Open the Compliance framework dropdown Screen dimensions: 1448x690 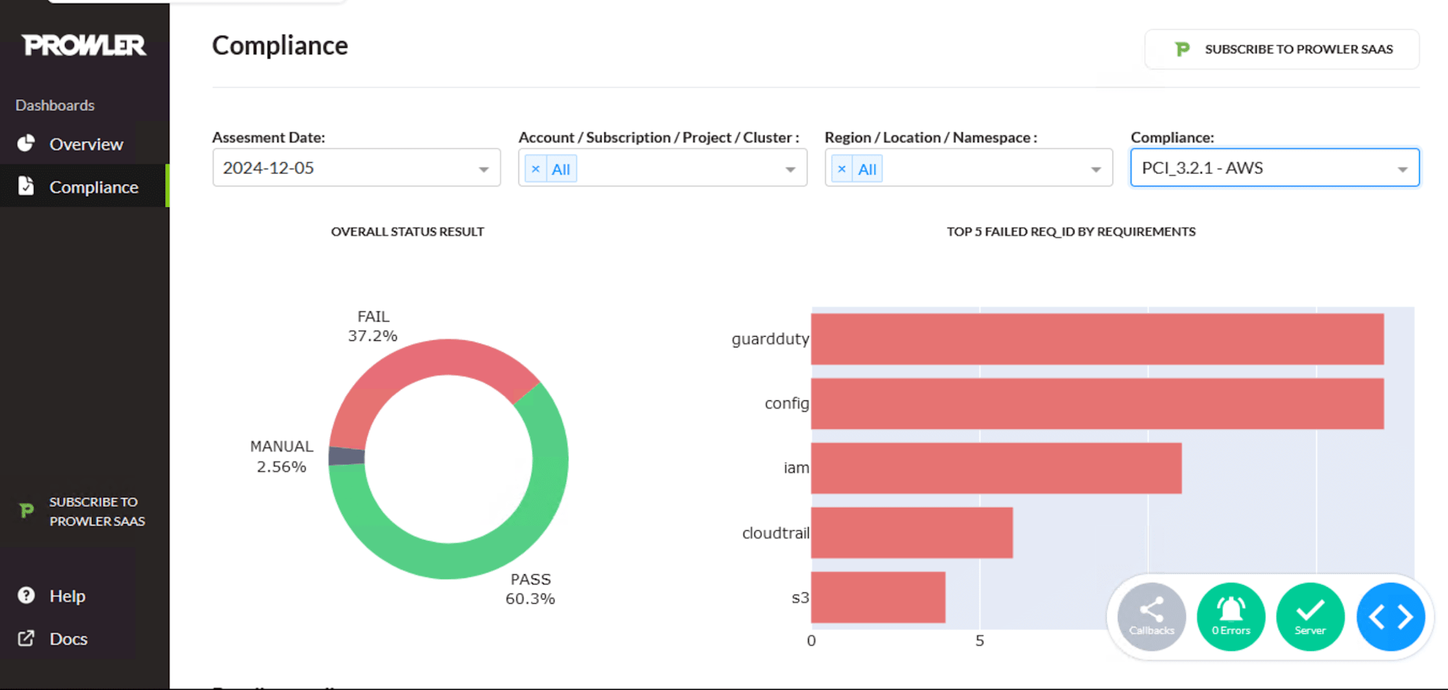click(1275, 168)
